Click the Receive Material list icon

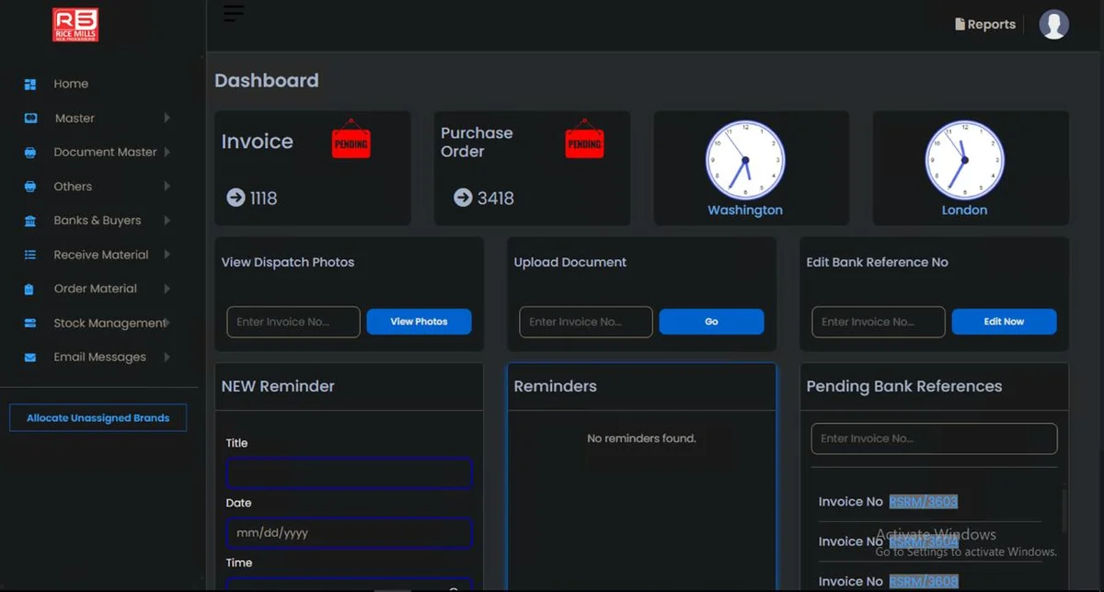pos(30,255)
